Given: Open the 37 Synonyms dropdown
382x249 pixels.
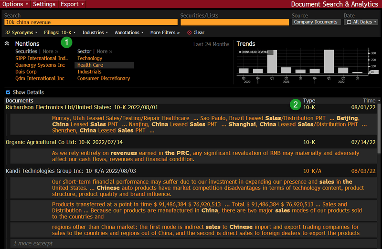Looking at the screenshot, I should click(21, 33).
